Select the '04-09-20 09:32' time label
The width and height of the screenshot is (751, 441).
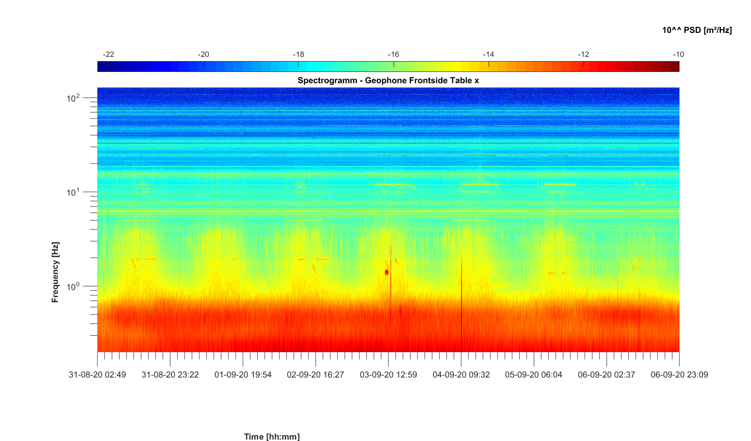(x=461, y=375)
